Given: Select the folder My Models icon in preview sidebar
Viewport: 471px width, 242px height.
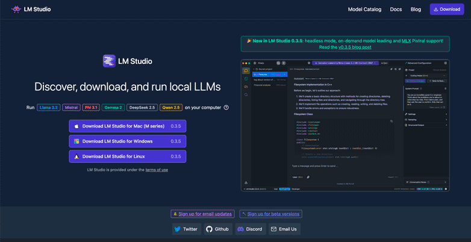Looking at the screenshot, I should 246,87.
